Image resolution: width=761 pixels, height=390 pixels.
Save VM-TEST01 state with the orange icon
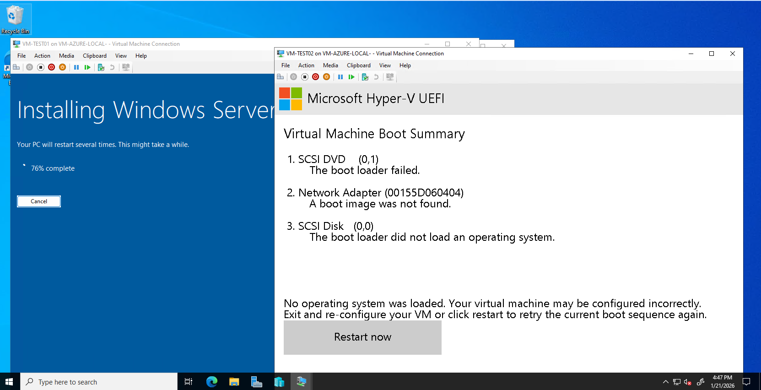pos(63,67)
